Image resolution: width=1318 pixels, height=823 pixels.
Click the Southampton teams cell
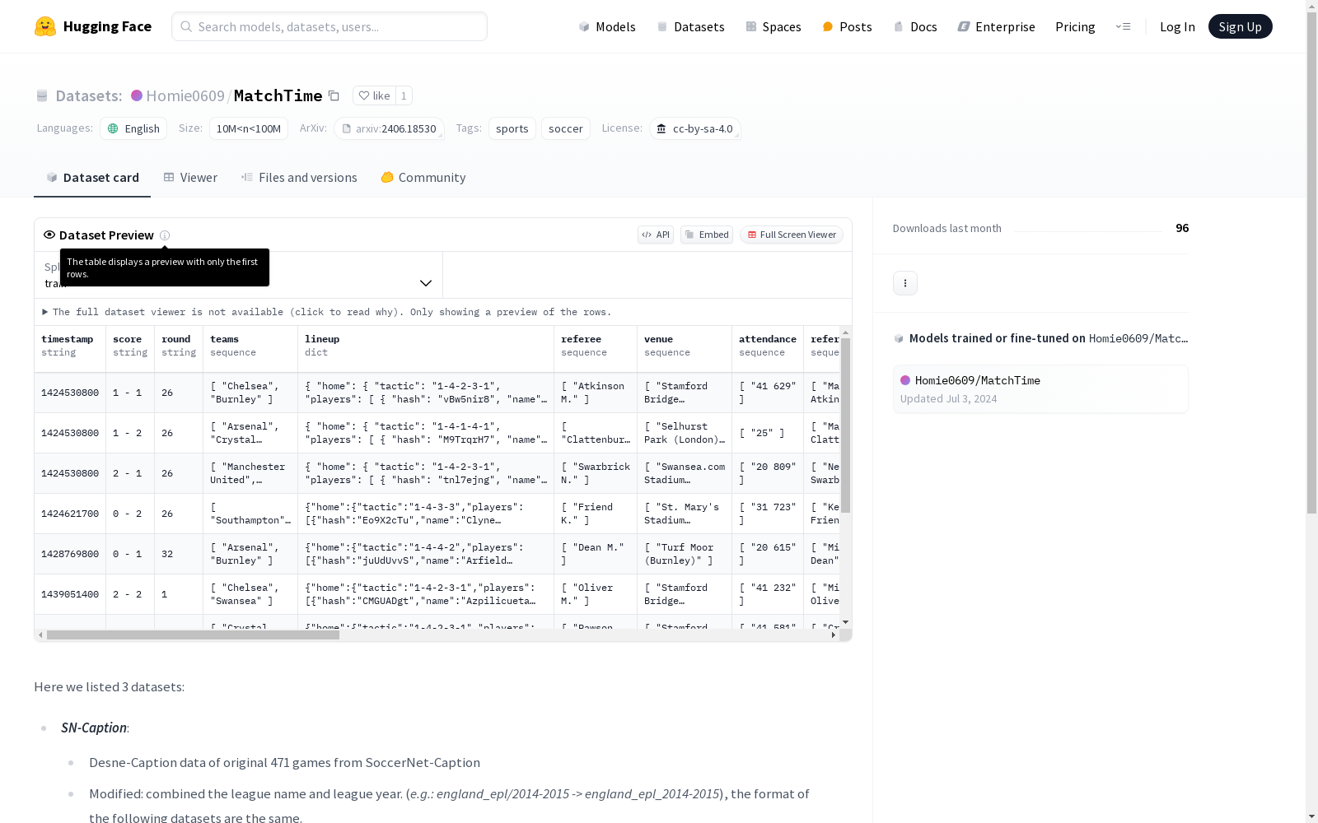click(x=250, y=514)
